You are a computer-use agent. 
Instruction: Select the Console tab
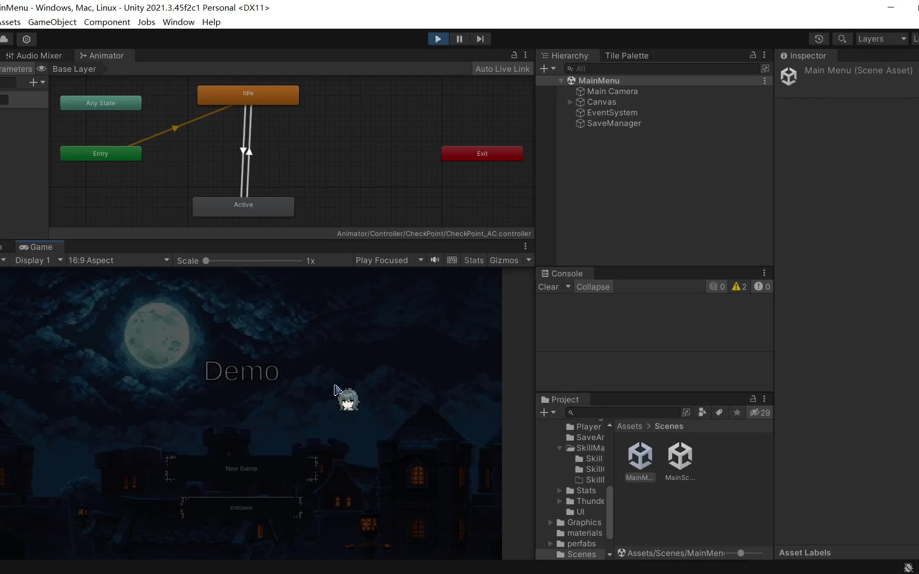pyautogui.click(x=562, y=273)
